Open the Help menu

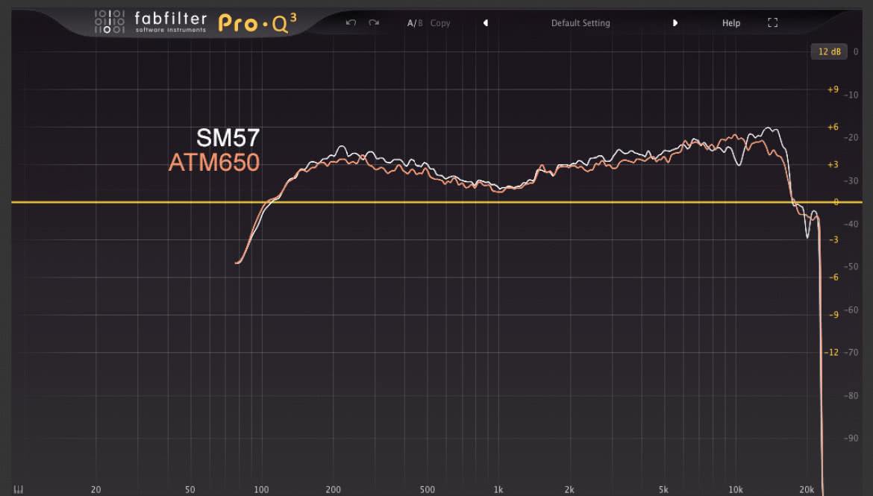click(x=731, y=23)
